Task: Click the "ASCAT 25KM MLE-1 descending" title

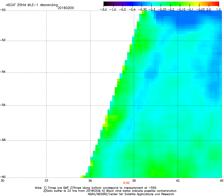Action: tap(32, 5)
